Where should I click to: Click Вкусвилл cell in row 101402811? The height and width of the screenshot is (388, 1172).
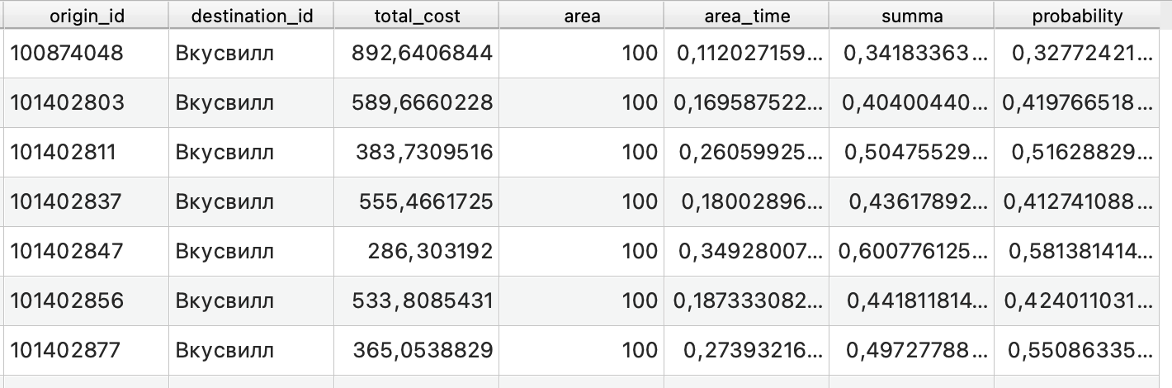click(252, 153)
